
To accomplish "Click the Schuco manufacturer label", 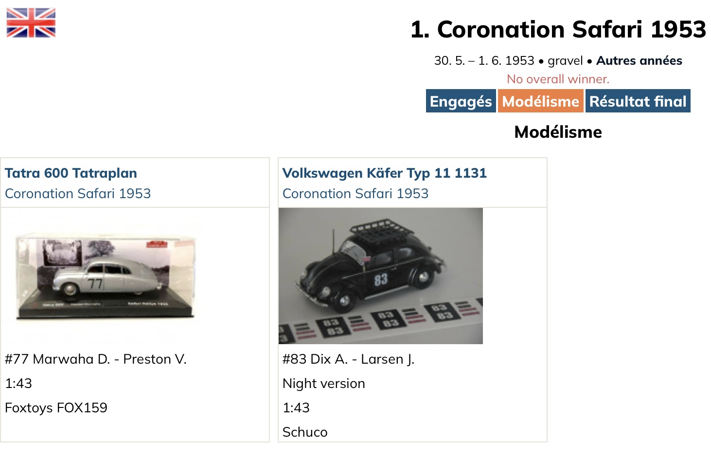I will tap(305, 432).
